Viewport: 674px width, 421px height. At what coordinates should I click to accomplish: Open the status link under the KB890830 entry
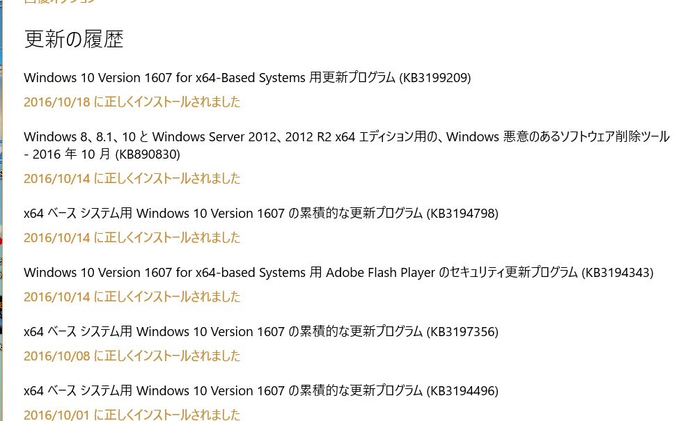132,179
